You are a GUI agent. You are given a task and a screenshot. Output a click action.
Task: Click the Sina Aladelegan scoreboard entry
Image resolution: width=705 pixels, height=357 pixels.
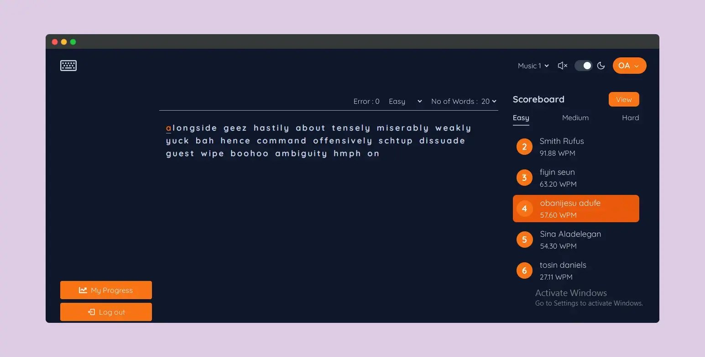(x=576, y=240)
